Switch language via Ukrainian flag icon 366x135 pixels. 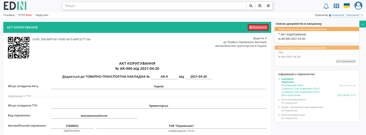pyautogui.click(x=347, y=6)
